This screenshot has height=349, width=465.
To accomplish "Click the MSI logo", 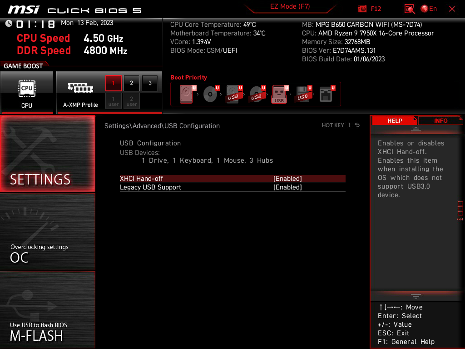I will (x=24, y=10).
